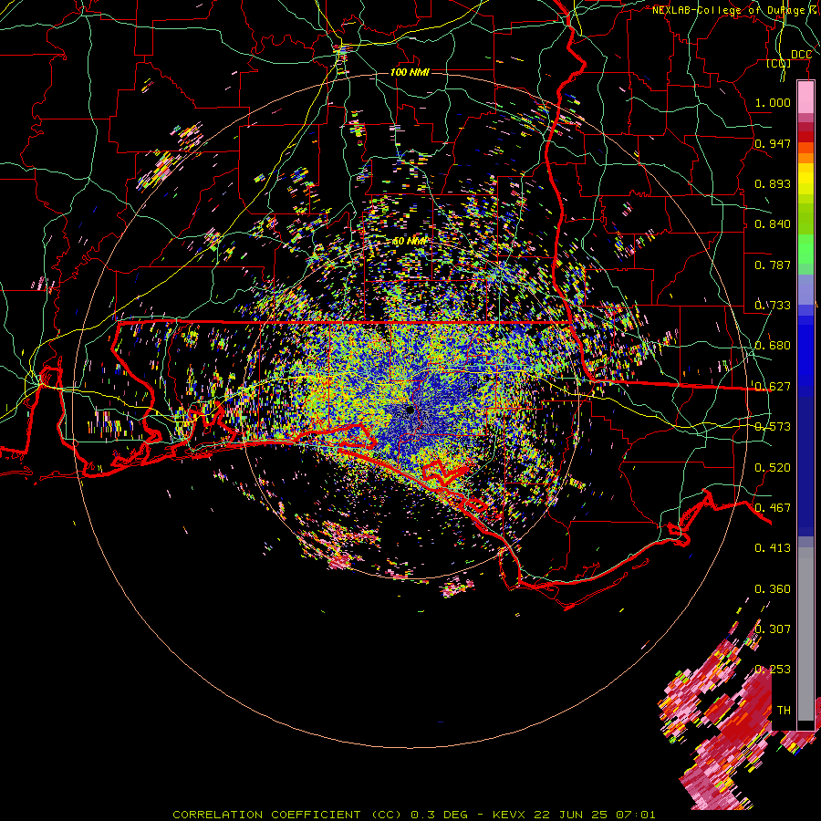Image resolution: width=821 pixels, height=821 pixels.
Task: Click the 07:01 timestamp in caption
Action: click(x=636, y=815)
